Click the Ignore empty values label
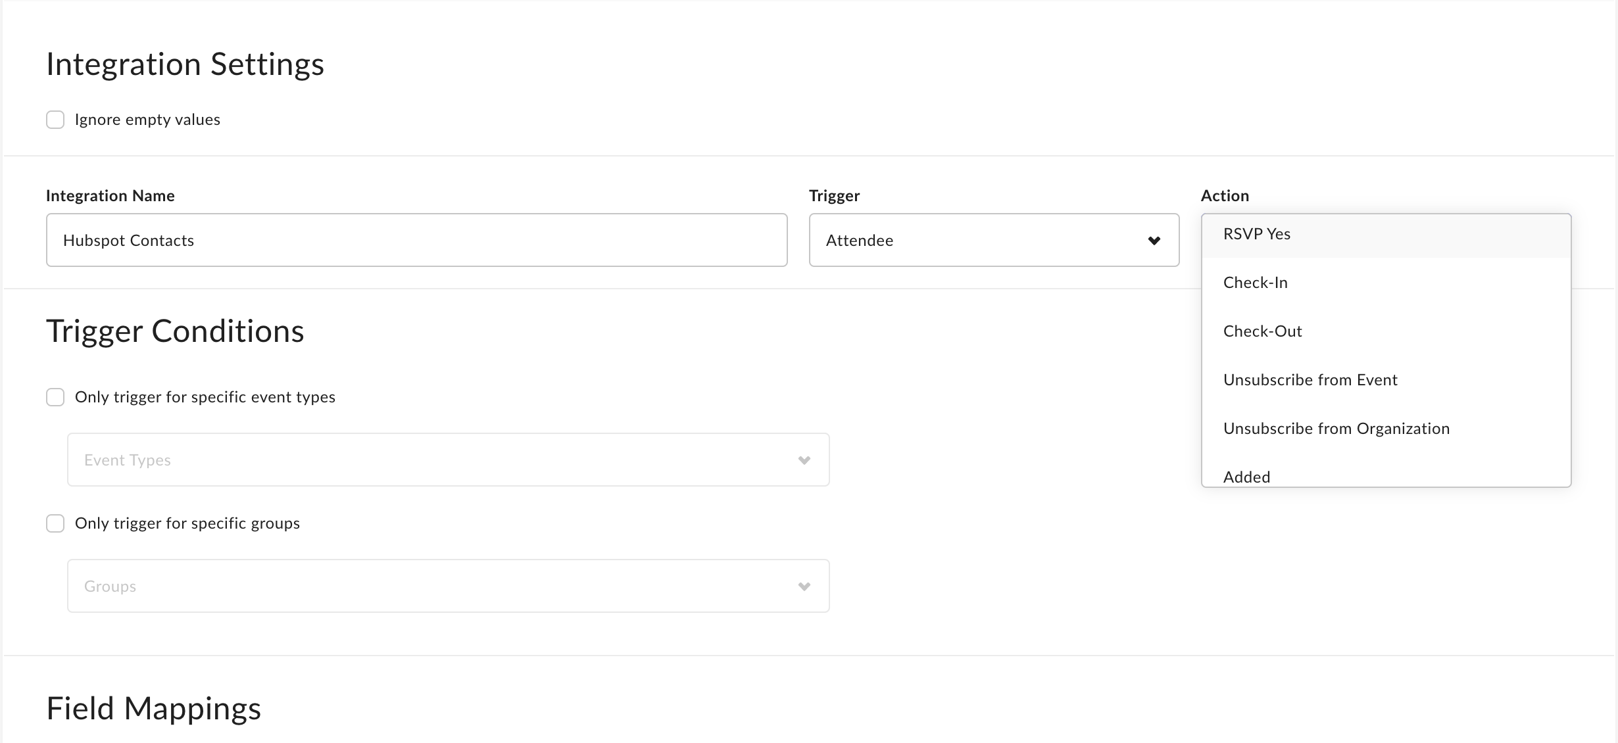This screenshot has height=743, width=1618. (x=147, y=120)
